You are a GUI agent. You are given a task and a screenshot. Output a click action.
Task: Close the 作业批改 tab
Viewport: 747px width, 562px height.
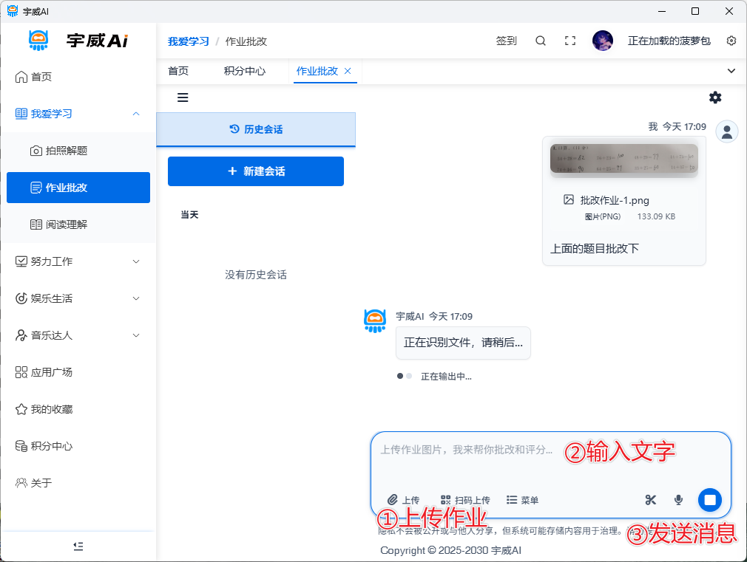click(x=348, y=71)
